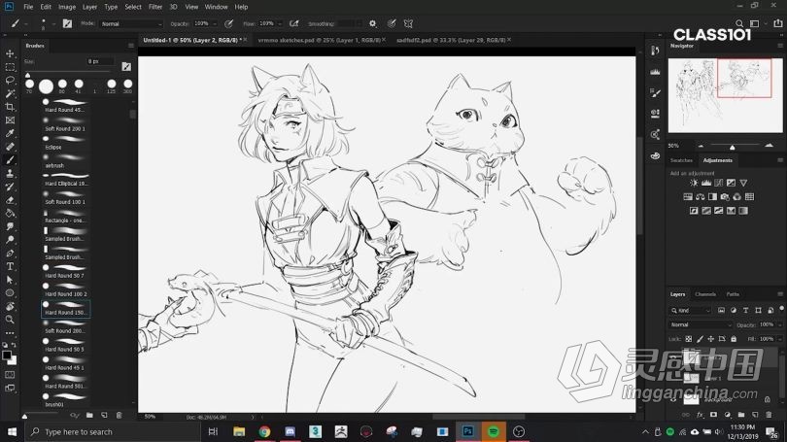Open the Brushes panel menu
787x442 pixels.
131,46
